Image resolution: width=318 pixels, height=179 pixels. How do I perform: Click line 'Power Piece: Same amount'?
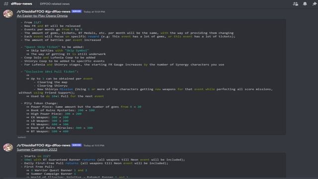(84, 107)
